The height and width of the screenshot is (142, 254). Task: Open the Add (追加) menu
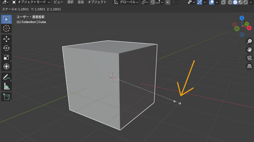coord(81,2)
